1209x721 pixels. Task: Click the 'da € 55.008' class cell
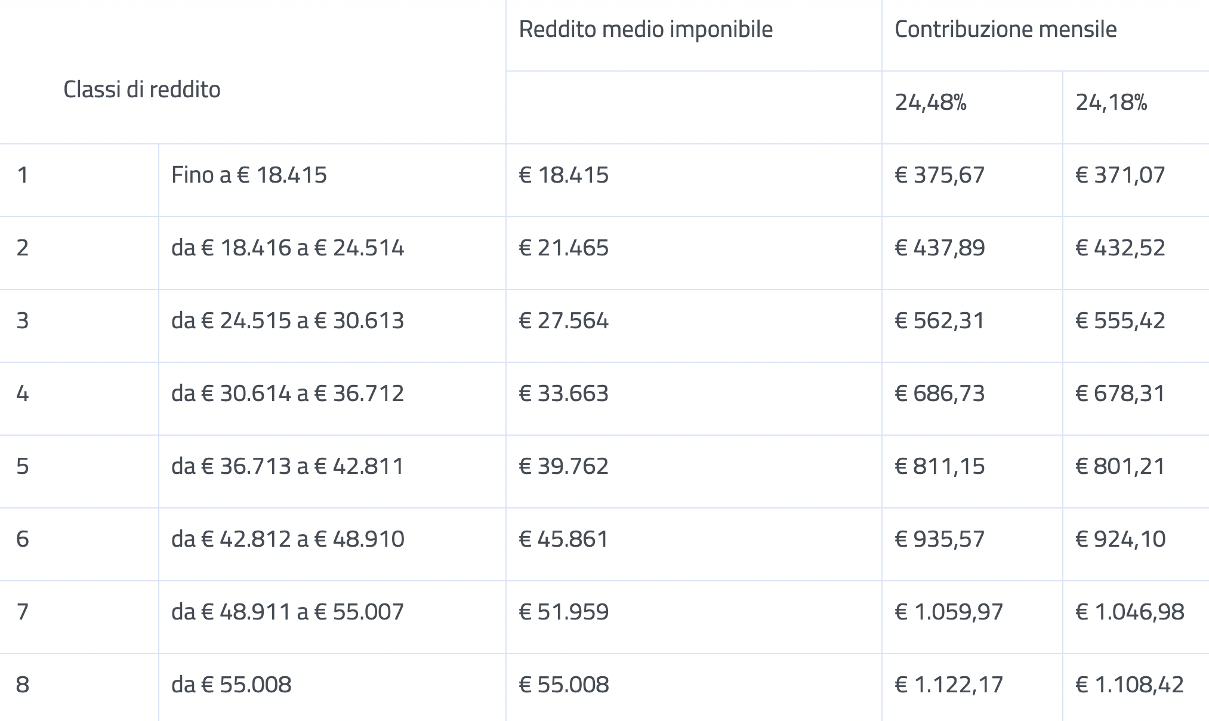(232, 685)
